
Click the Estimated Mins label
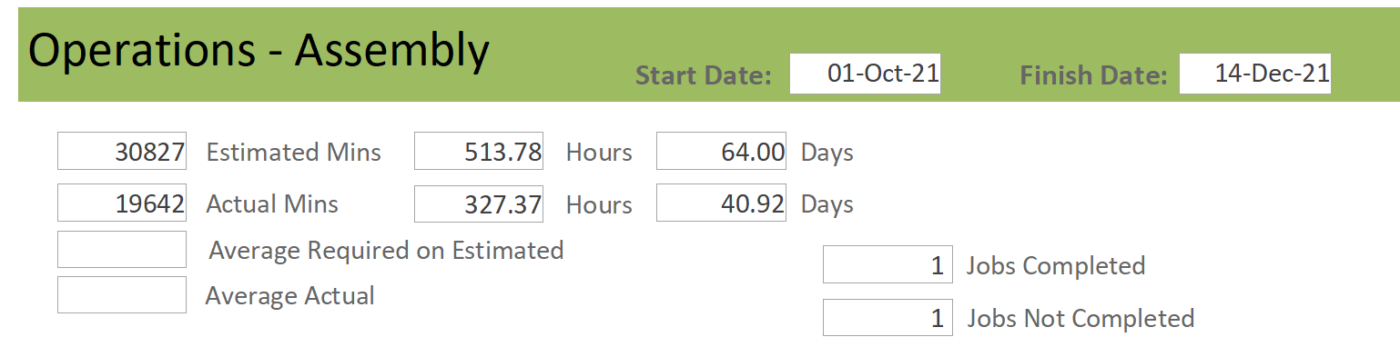tap(294, 152)
